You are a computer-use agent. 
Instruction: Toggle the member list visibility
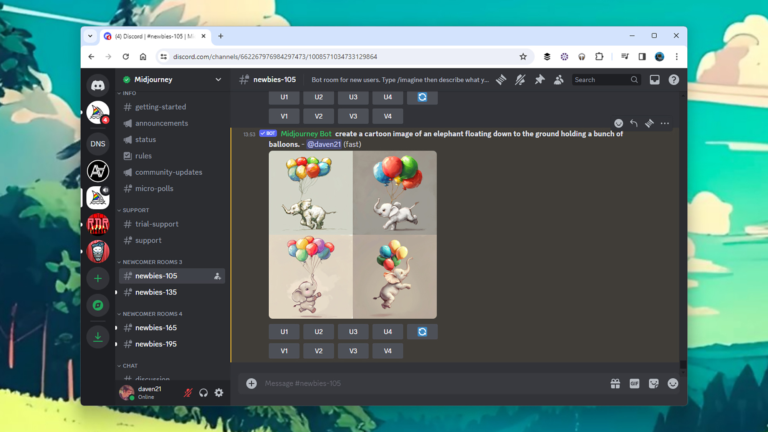[x=559, y=79]
